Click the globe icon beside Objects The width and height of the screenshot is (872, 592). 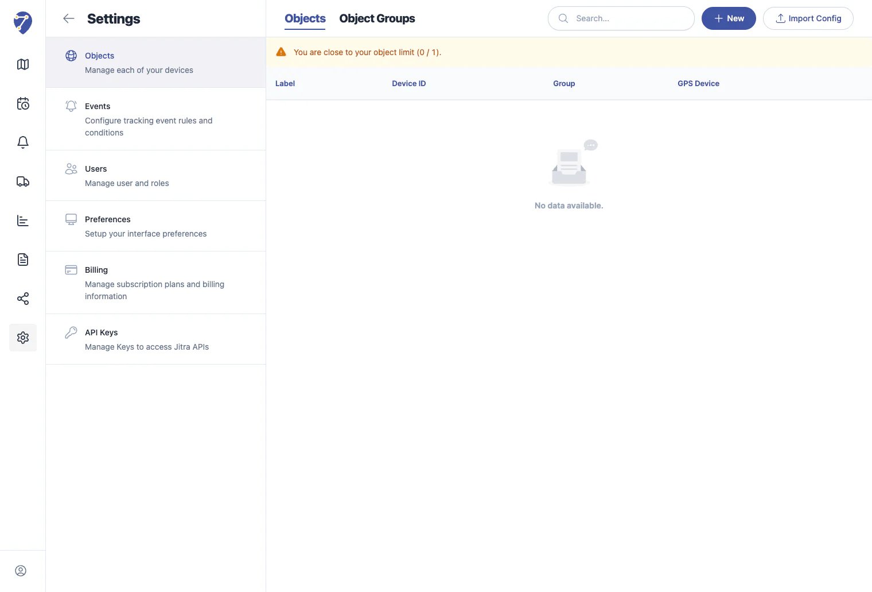[x=71, y=56]
